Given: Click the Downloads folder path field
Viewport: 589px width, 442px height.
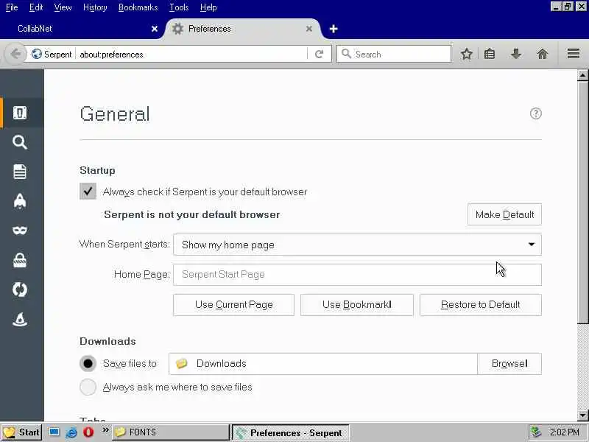Looking at the screenshot, I should tap(323, 364).
